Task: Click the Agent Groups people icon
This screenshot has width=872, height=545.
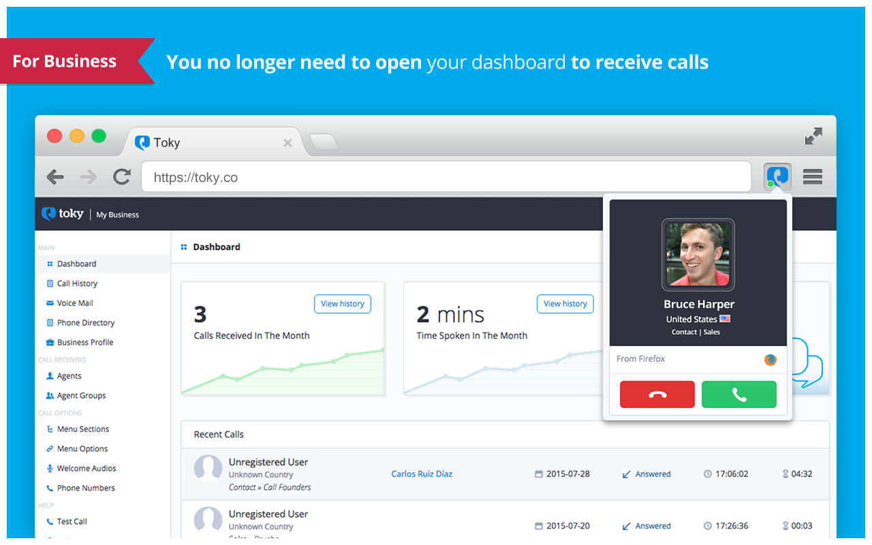Action: [x=50, y=396]
